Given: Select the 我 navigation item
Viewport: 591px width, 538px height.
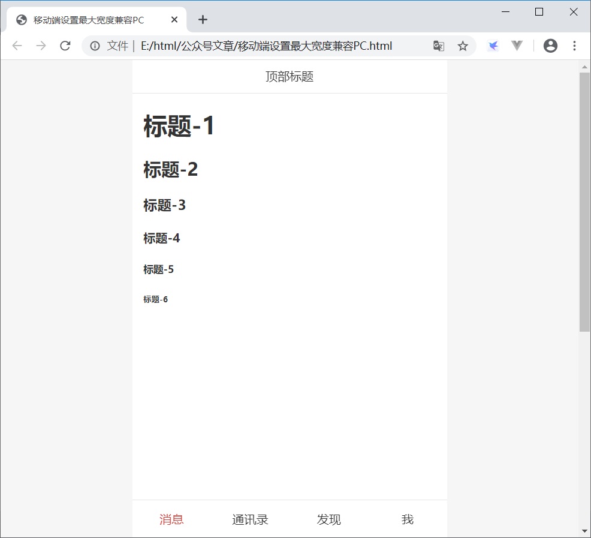Looking at the screenshot, I should (407, 519).
